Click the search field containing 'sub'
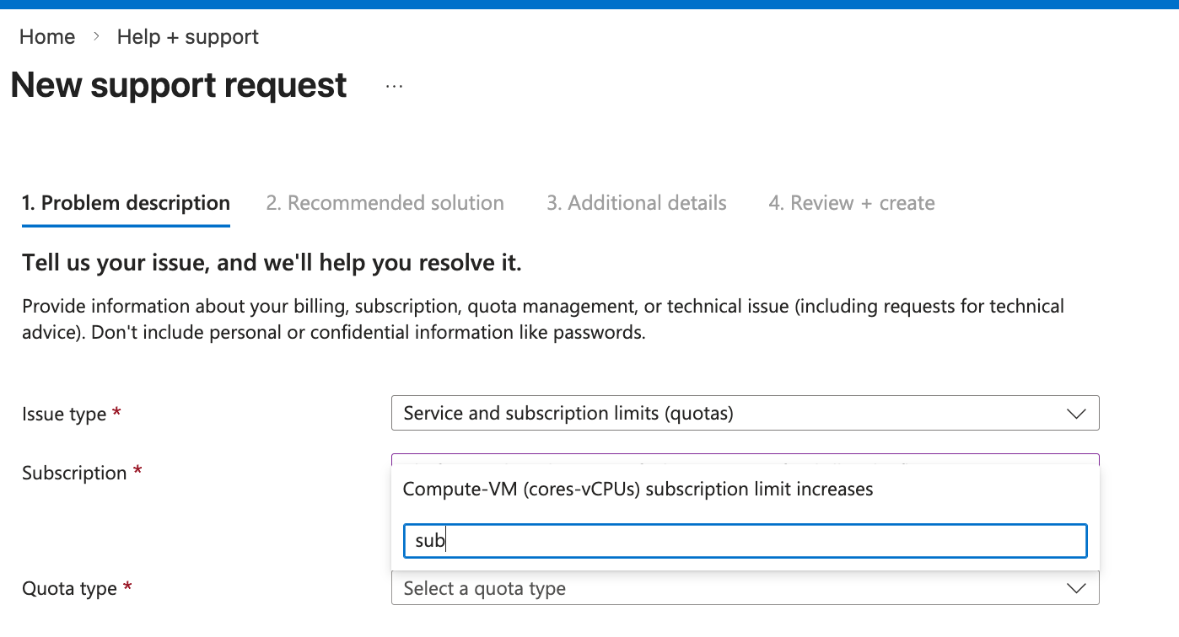The width and height of the screenshot is (1179, 637). point(746,541)
